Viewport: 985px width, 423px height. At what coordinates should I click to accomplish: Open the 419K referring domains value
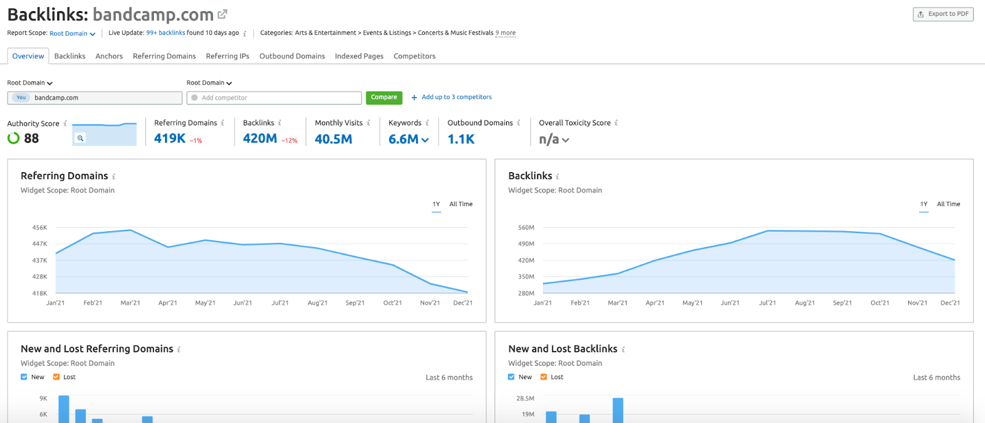(170, 138)
